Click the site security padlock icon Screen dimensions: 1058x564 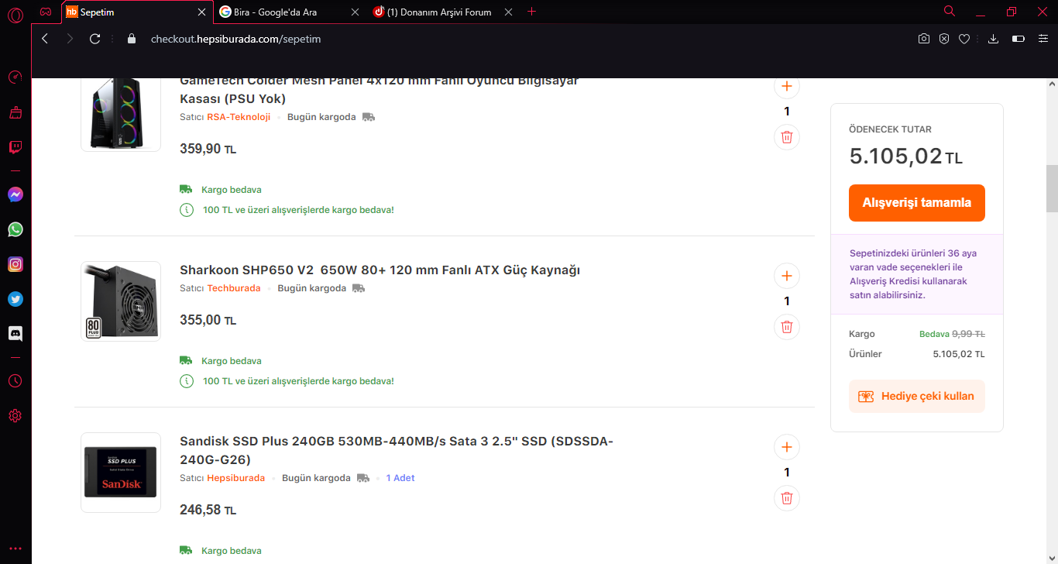click(131, 39)
